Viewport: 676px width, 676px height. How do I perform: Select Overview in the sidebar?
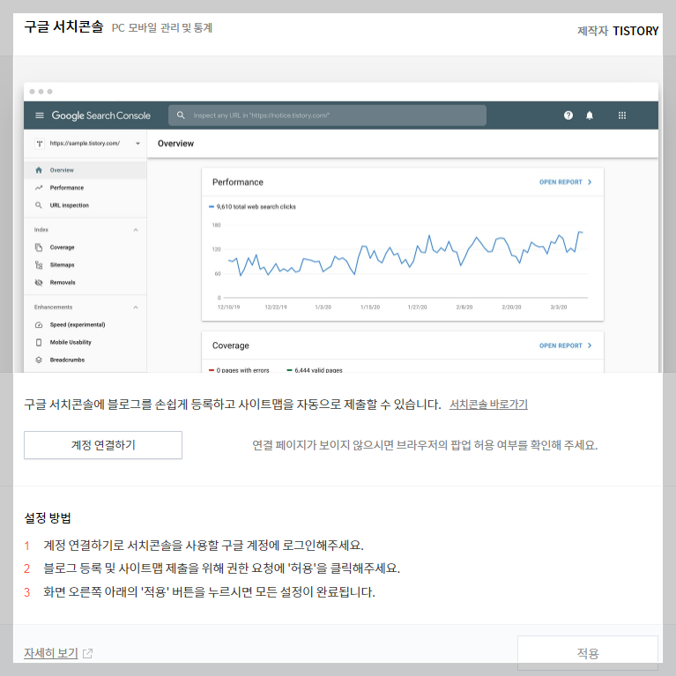point(85,170)
